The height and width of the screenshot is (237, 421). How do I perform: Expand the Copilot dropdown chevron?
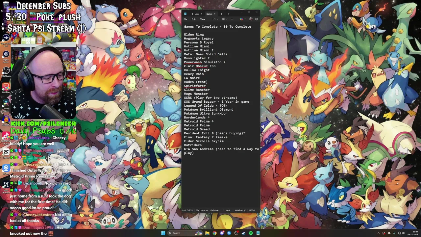tap(245, 19)
